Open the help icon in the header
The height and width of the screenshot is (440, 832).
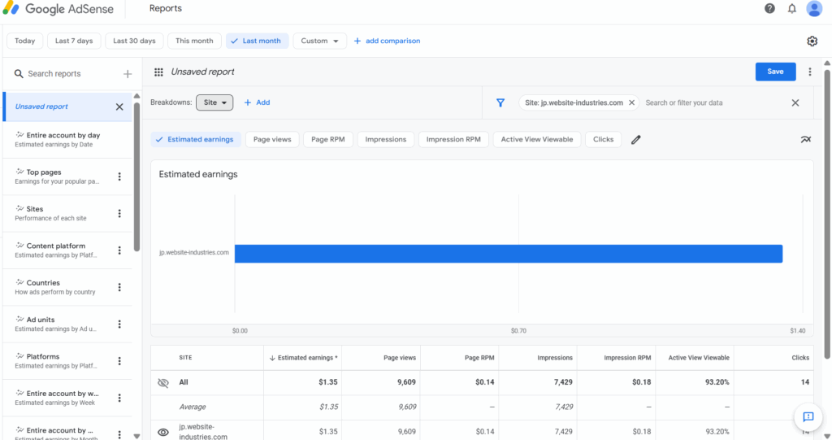pyautogui.click(x=769, y=9)
